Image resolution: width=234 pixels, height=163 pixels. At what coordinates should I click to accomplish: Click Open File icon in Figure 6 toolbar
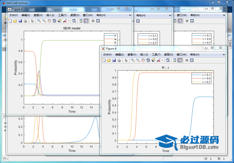coord(109,60)
